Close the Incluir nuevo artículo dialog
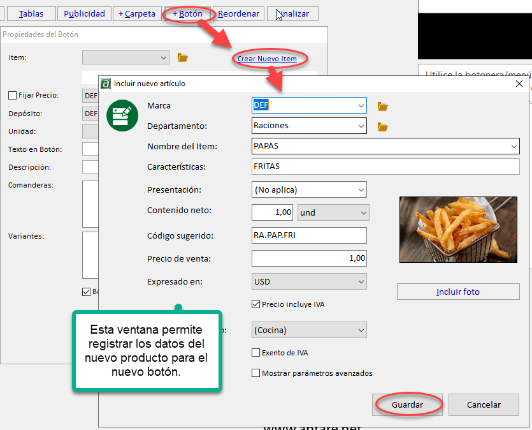This screenshot has width=532, height=430. (x=519, y=84)
